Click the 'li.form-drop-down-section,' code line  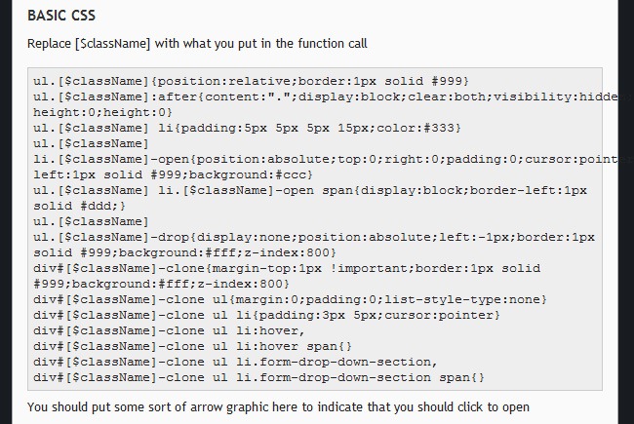[x=243, y=362]
